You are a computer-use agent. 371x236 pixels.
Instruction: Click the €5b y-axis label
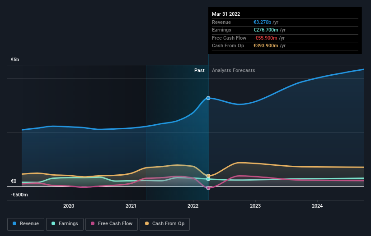click(x=15, y=59)
